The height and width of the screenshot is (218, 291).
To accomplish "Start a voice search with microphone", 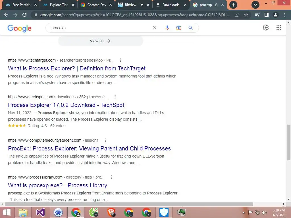I will [167, 28].
